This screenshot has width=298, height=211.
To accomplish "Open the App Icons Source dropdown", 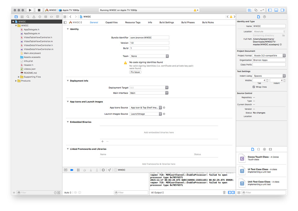I will pos(145,108).
